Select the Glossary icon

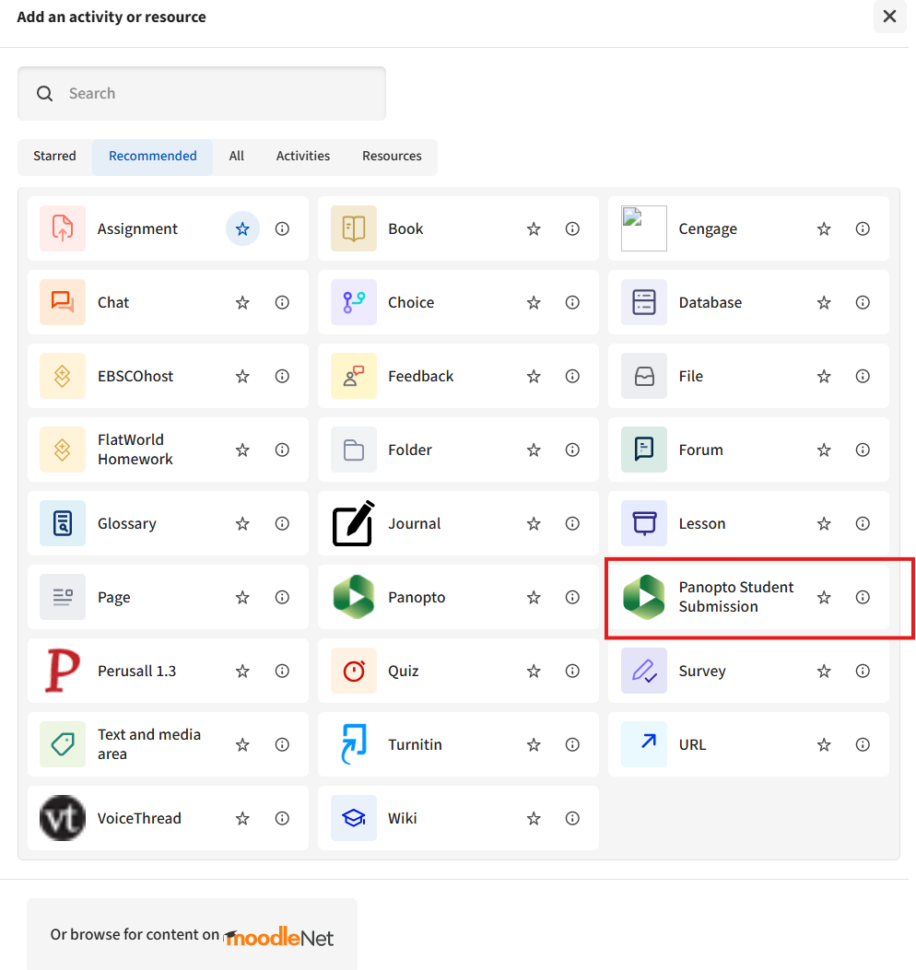[62, 523]
